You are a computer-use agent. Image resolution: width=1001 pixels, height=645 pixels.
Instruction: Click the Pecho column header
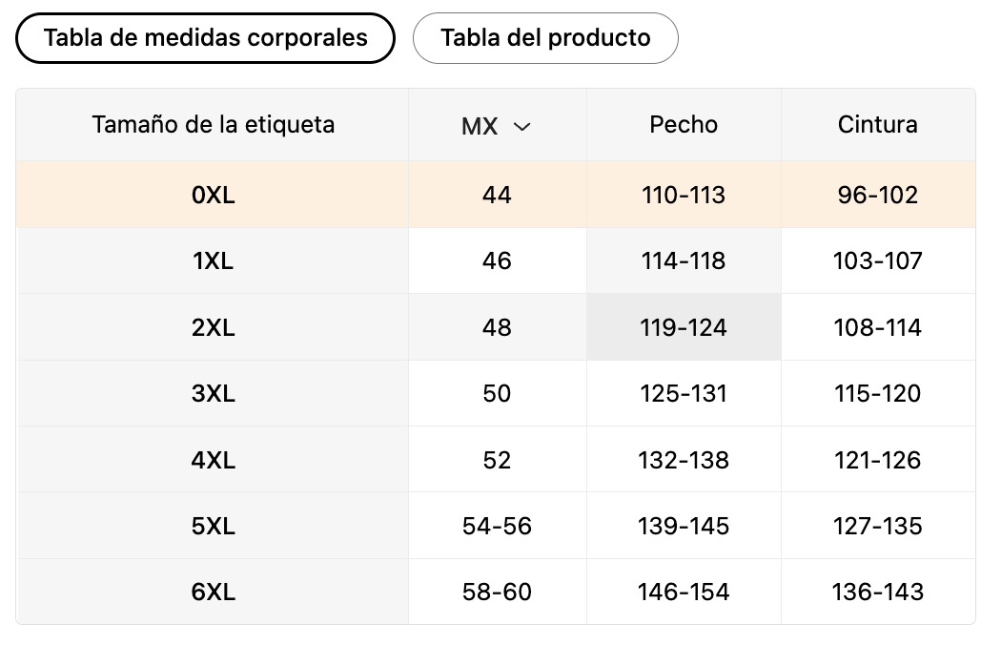click(x=684, y=125)
